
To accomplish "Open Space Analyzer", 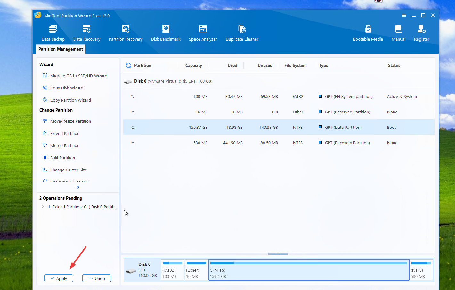I will click(x=203, y=33).
